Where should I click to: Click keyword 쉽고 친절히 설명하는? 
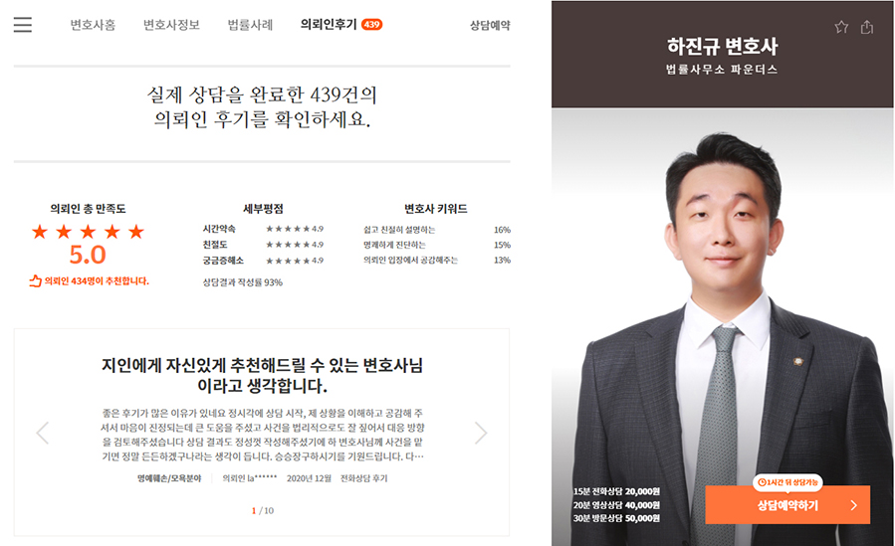click(x=399, y=230)
